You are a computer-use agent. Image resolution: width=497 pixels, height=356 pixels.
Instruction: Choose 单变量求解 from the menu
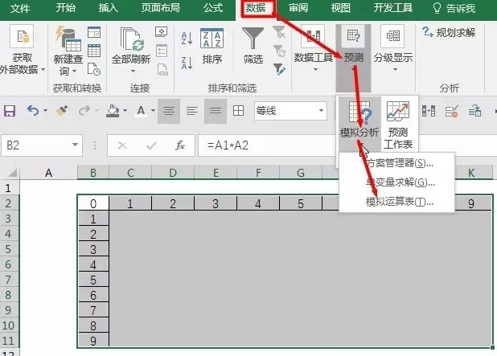[x=399, y=182]
